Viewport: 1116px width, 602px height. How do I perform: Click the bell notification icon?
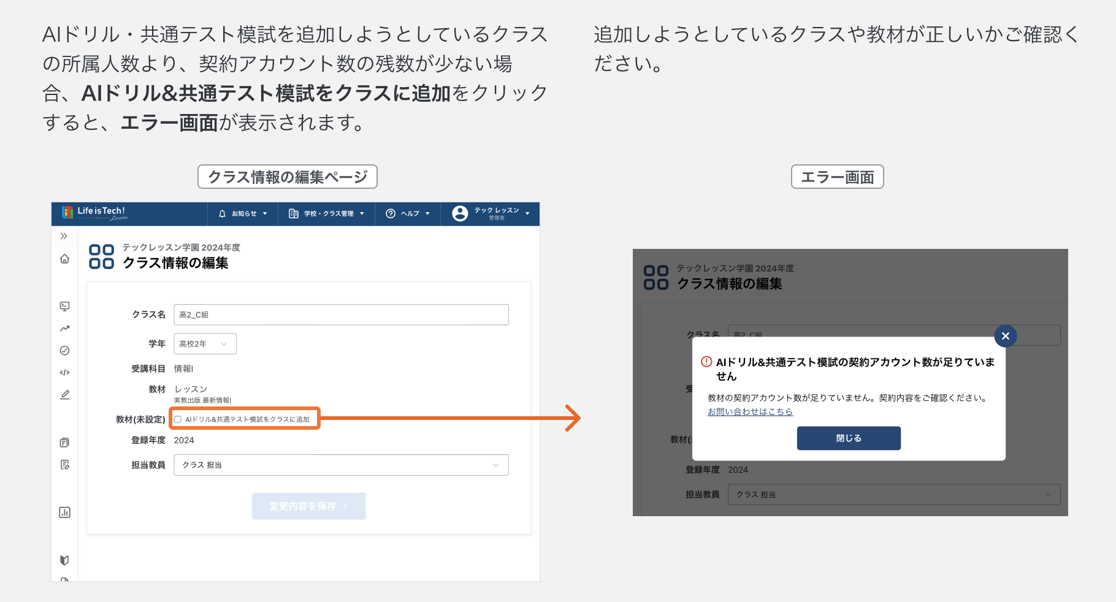(x=222, y=214)
